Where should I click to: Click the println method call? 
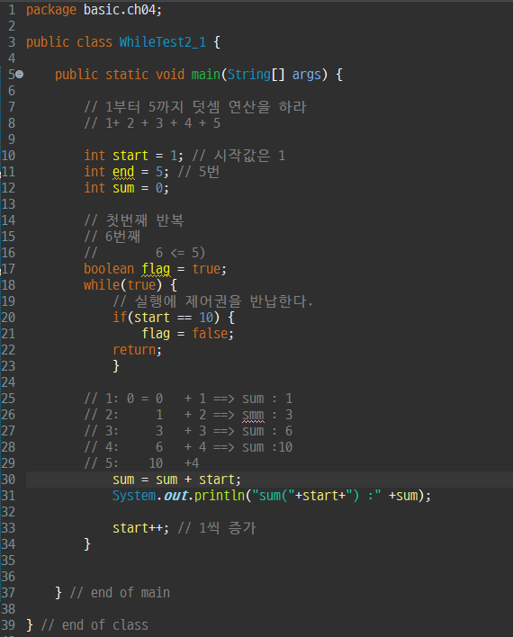220,496
